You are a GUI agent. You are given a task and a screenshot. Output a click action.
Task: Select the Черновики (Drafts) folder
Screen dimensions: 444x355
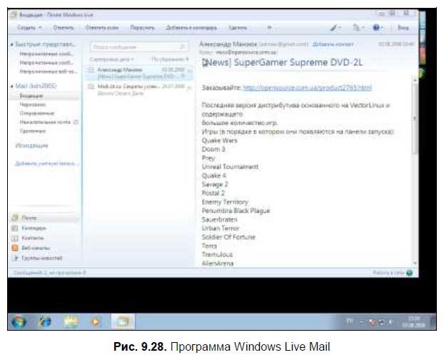tap(33, 104)
